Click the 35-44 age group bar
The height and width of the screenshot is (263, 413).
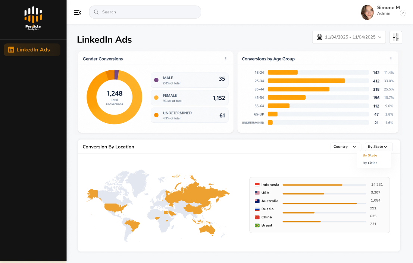(x=298, y=89)
